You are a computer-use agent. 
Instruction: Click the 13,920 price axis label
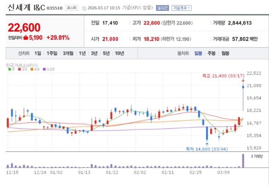pos(254,148)
